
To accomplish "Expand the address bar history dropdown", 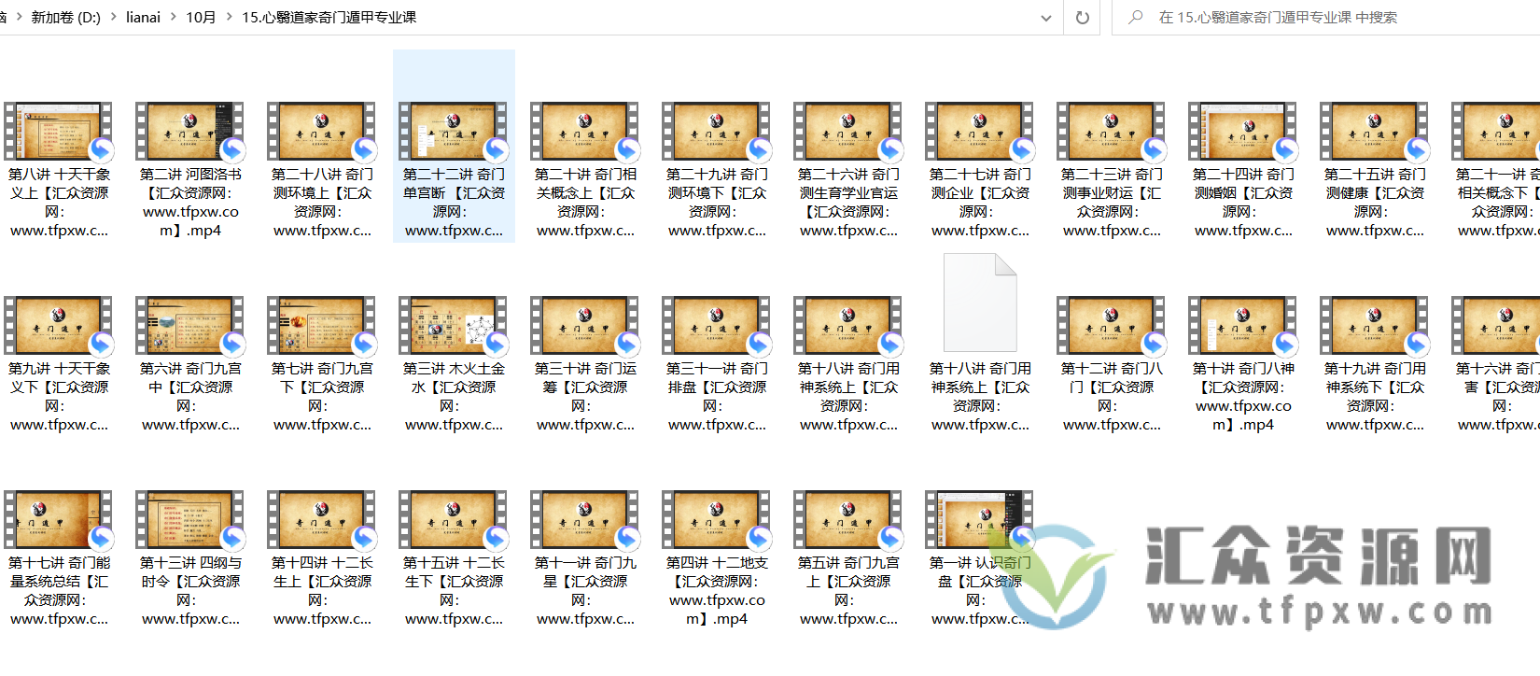I will tap(1046, 18).
